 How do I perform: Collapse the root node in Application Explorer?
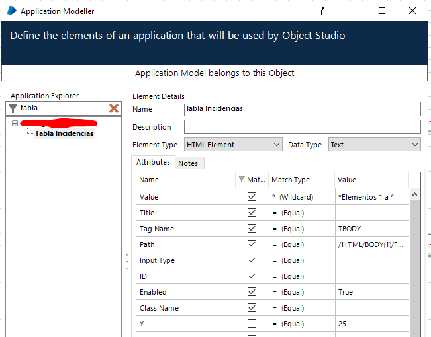[x=15, y=123]
